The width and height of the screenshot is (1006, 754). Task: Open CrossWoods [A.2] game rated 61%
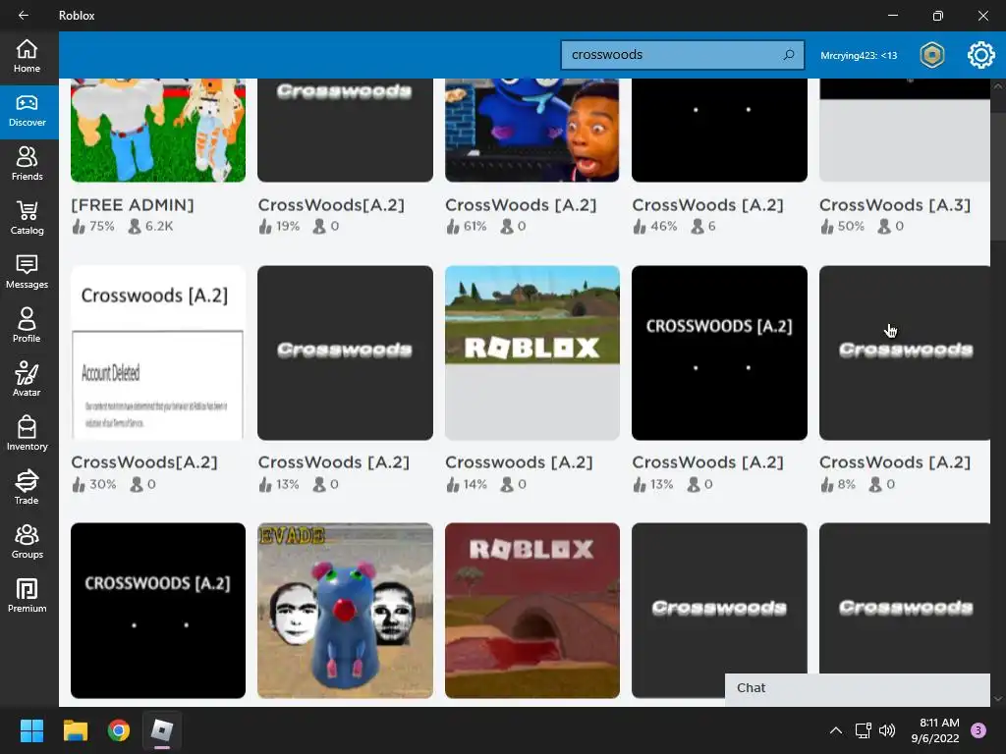coord(531,131)
